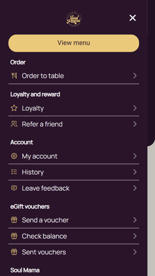Open the Refer a friend entry

pos(74,124)
